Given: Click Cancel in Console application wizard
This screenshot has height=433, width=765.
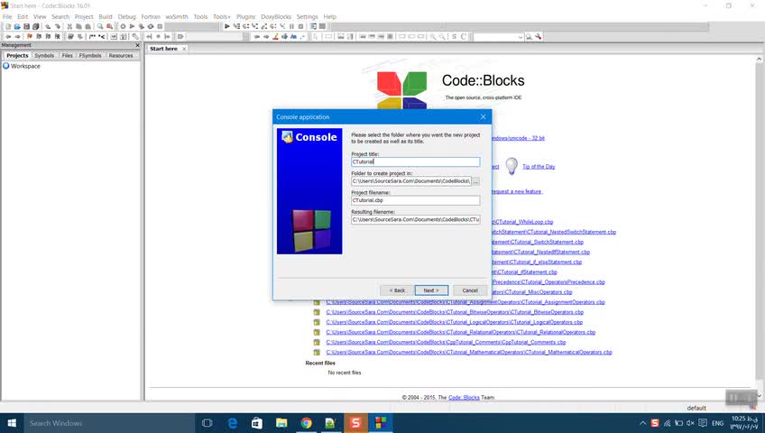Looking at the screenshot, I should [x=470, y=290].
